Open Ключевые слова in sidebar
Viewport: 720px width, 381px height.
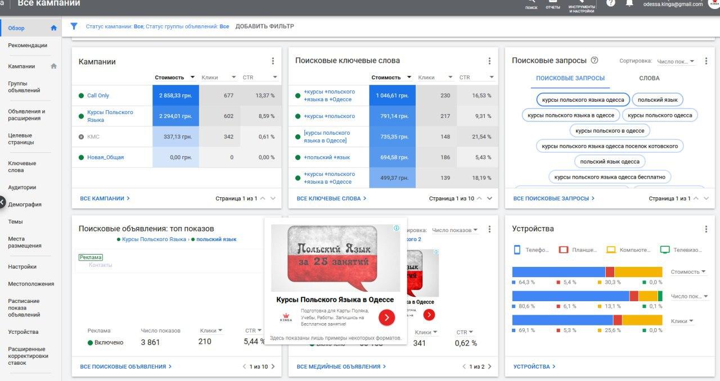point(22,167)
